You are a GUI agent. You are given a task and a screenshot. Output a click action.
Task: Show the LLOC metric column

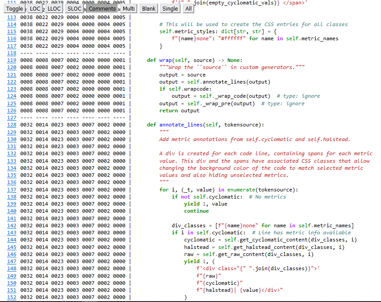click(x=54, y=9)
